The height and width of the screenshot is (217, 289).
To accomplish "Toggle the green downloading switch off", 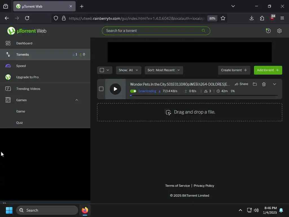I will [133, 91].
